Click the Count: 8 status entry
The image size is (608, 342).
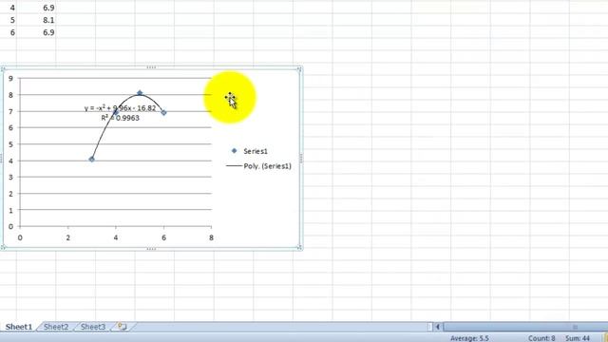(541, 338)
